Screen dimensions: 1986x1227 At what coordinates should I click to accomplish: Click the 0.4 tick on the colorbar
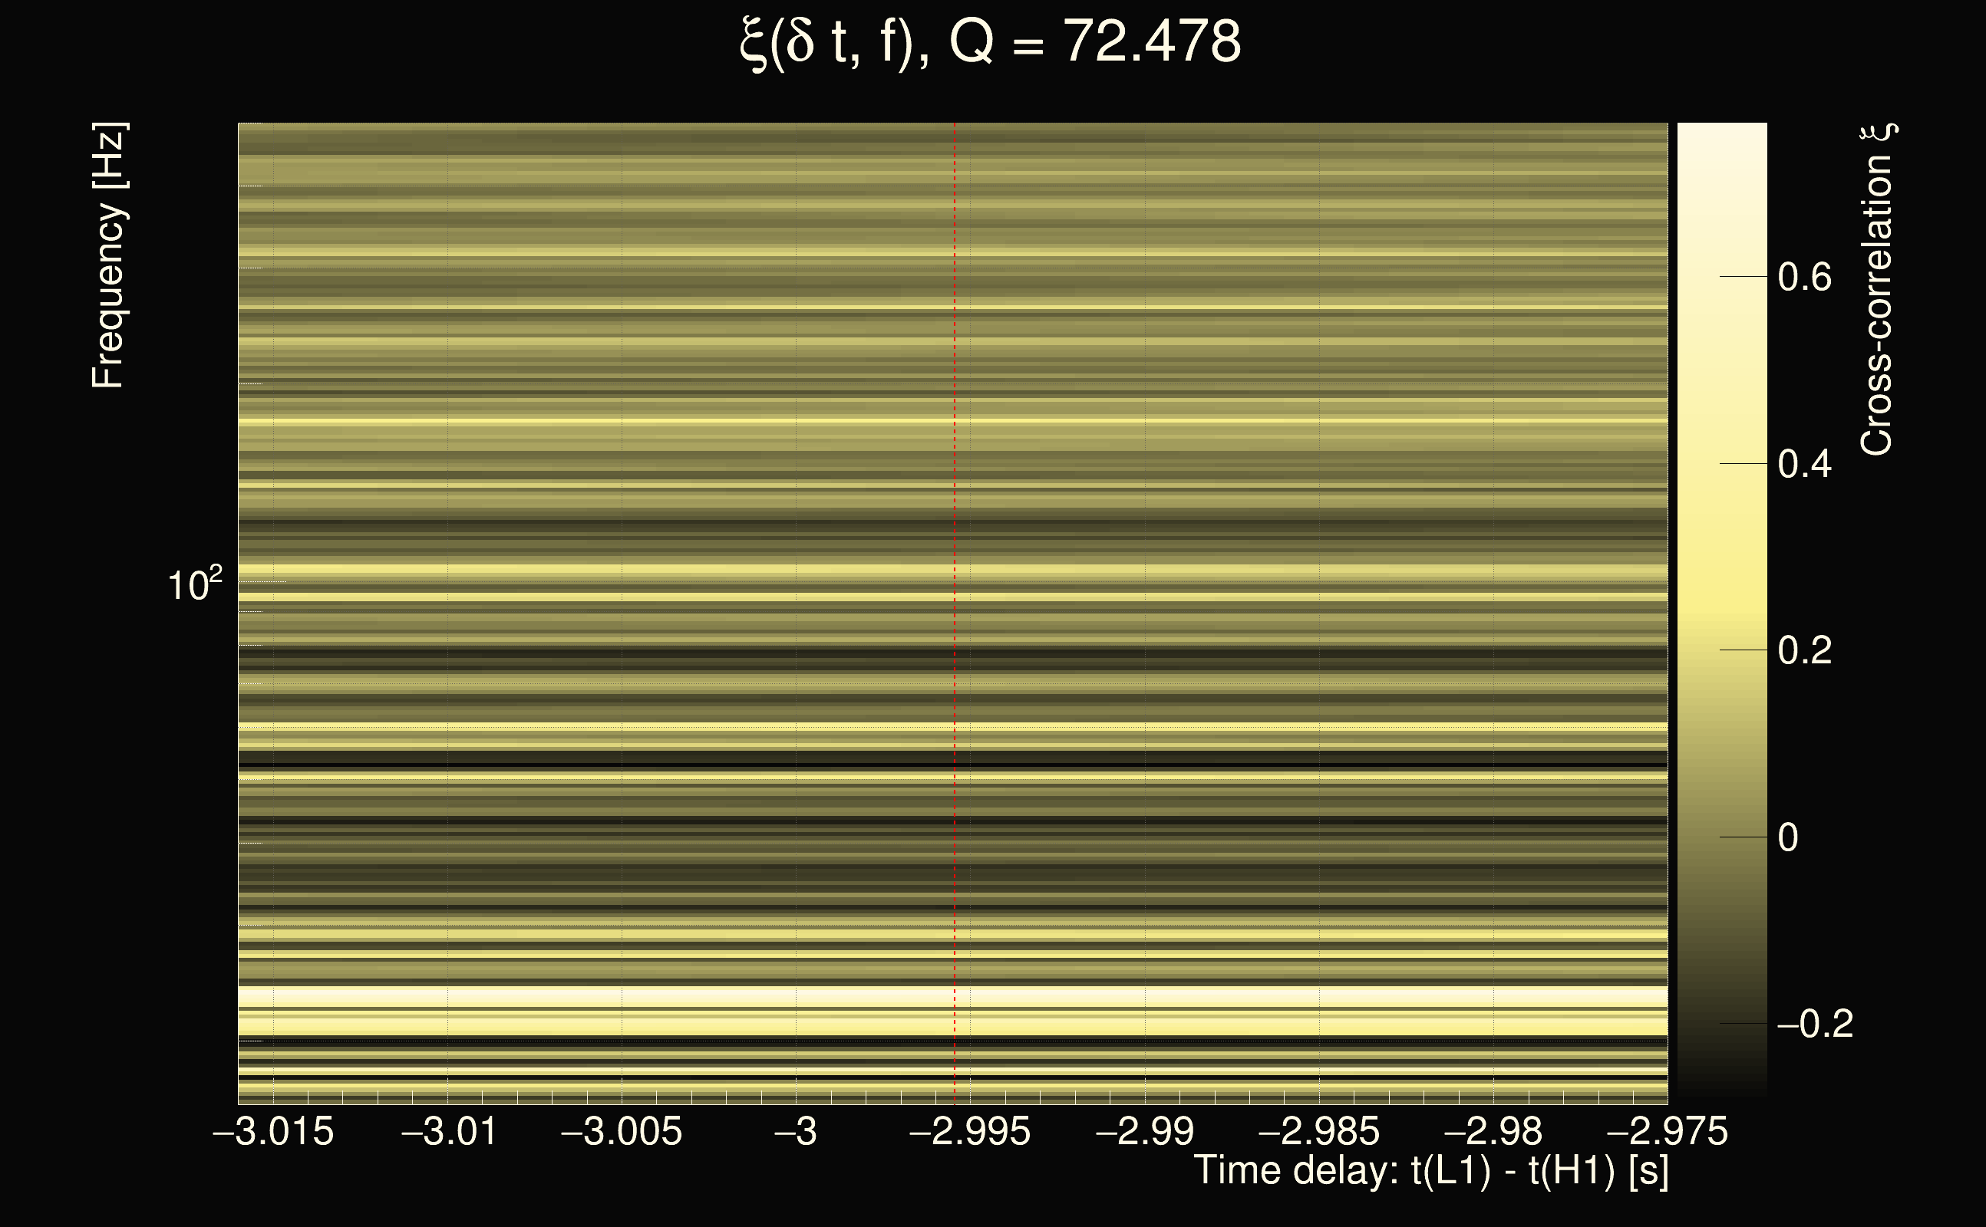1804,464
